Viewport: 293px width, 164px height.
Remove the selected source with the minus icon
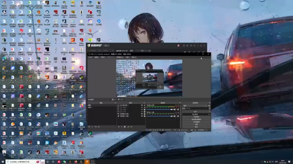click(x=122, y=127)
